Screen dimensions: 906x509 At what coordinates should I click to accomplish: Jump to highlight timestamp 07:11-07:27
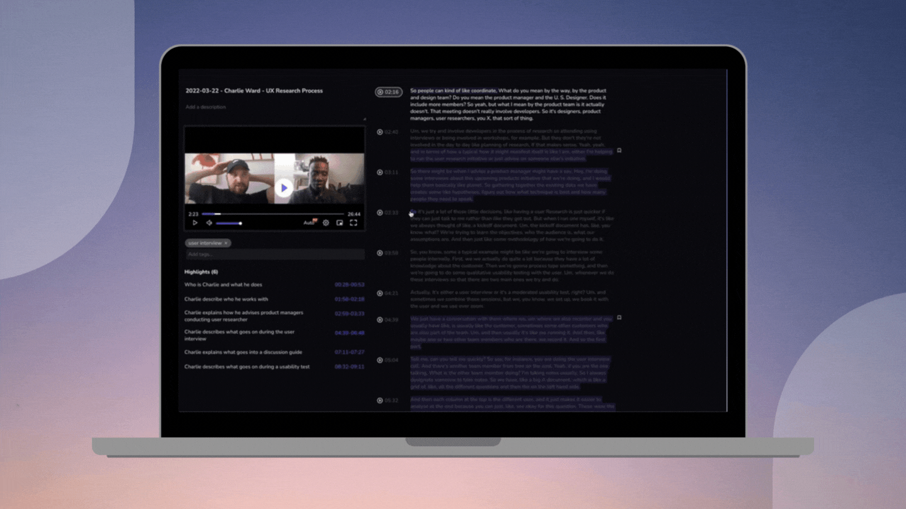[349, 353]
